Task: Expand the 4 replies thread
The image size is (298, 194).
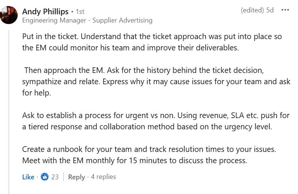Action: (x=103, y=177)
